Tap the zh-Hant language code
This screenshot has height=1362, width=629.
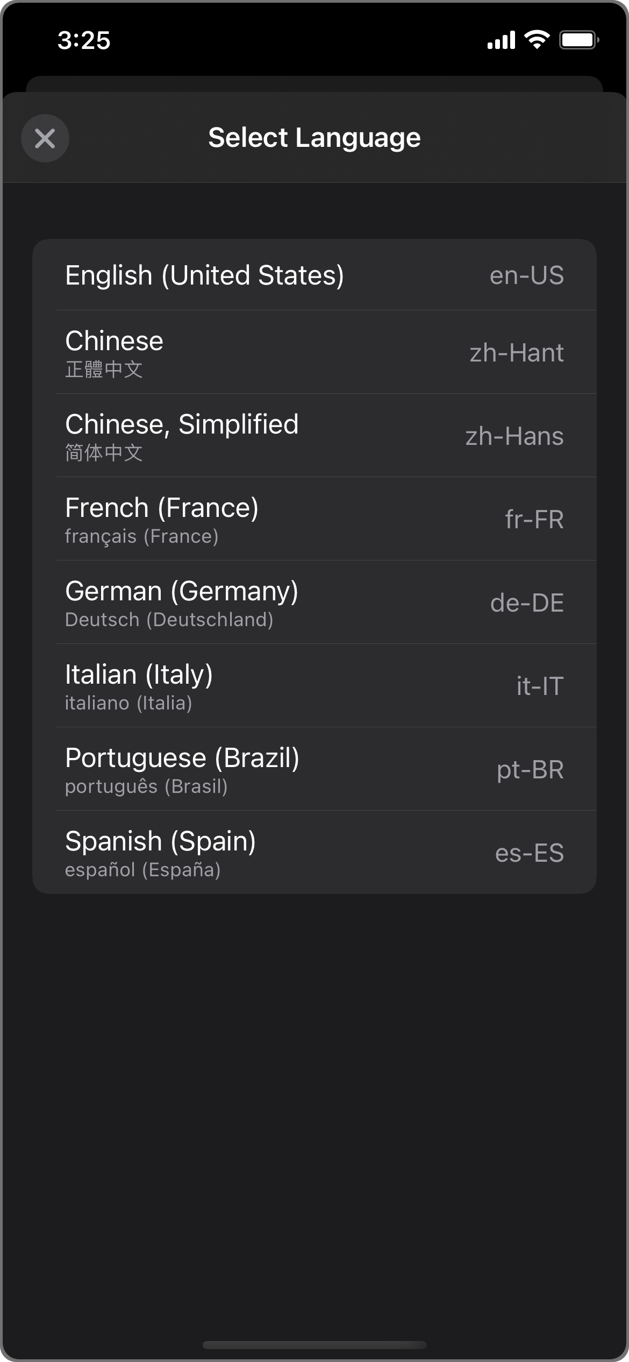pos(516,353)
